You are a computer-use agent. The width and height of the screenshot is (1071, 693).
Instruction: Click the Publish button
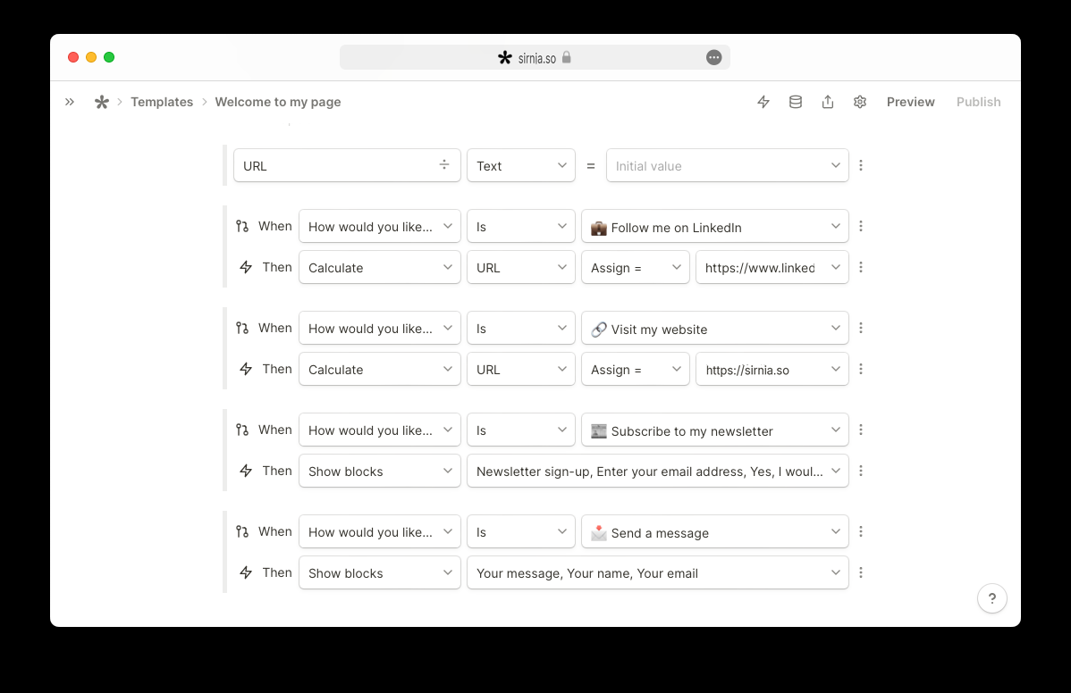point(979,103)
